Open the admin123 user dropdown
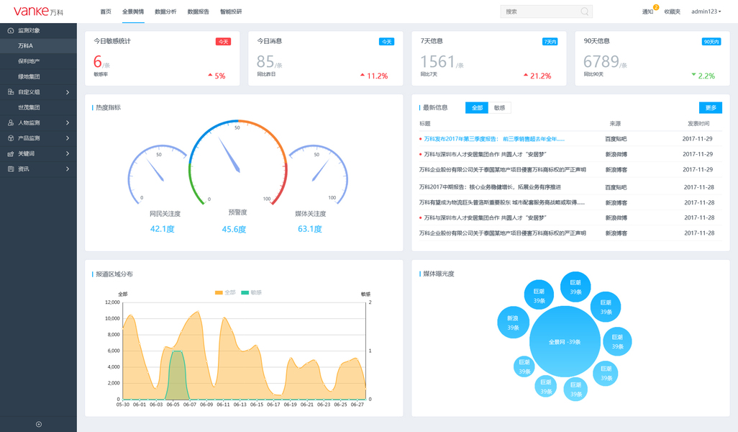The image size is (738, 432). pos(706,12)
